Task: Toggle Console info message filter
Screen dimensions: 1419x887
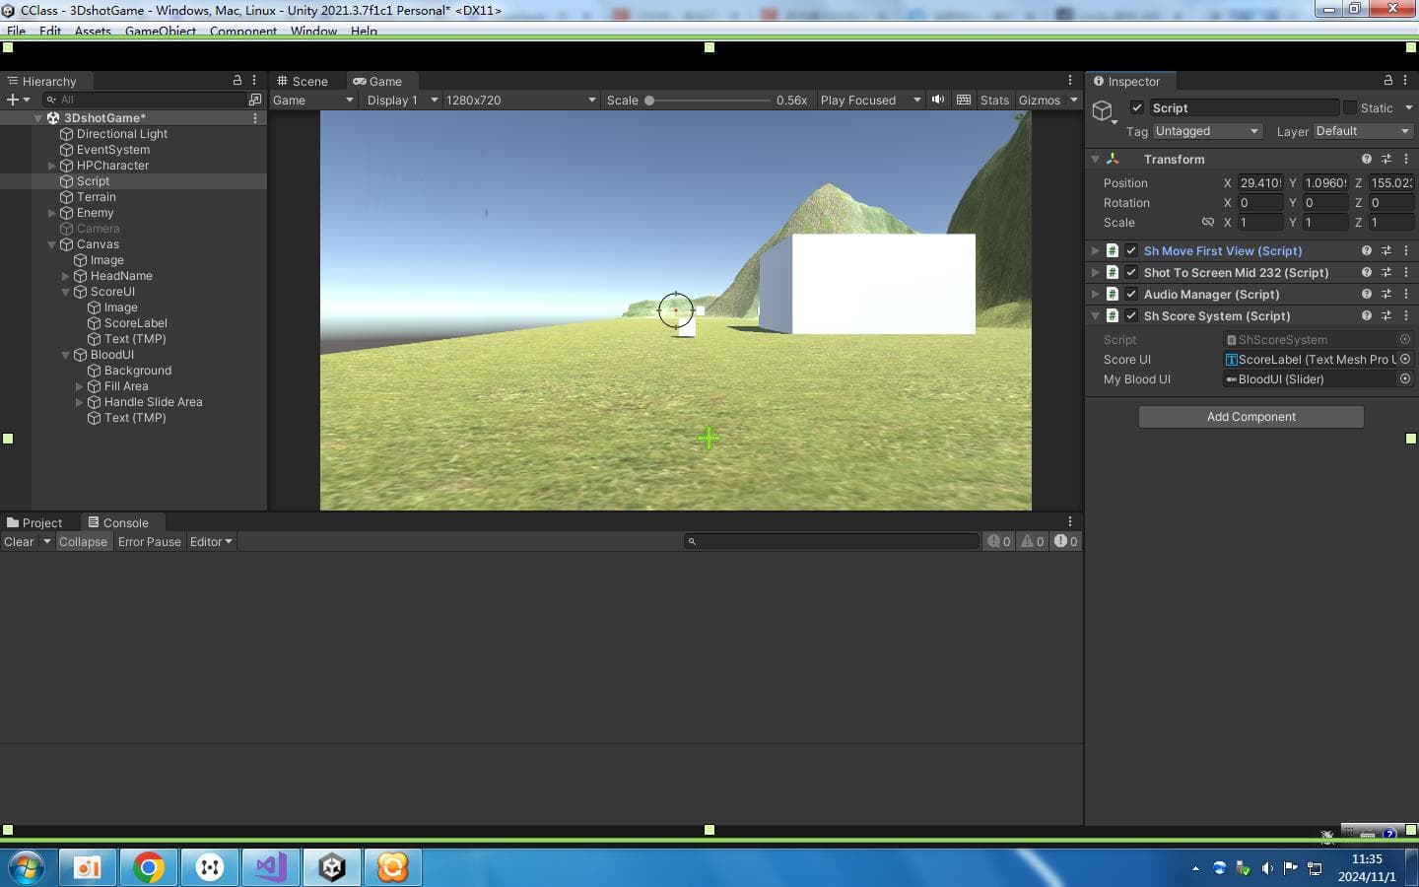Action: pos(999,541)
